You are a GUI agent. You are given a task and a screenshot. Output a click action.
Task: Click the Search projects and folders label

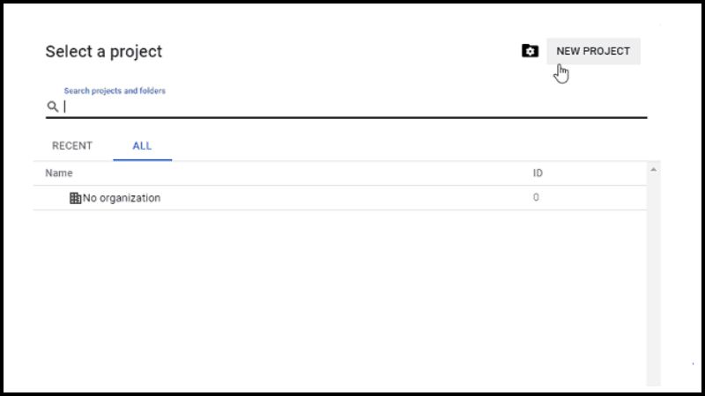pyautogui.click(x=115, y=91)
